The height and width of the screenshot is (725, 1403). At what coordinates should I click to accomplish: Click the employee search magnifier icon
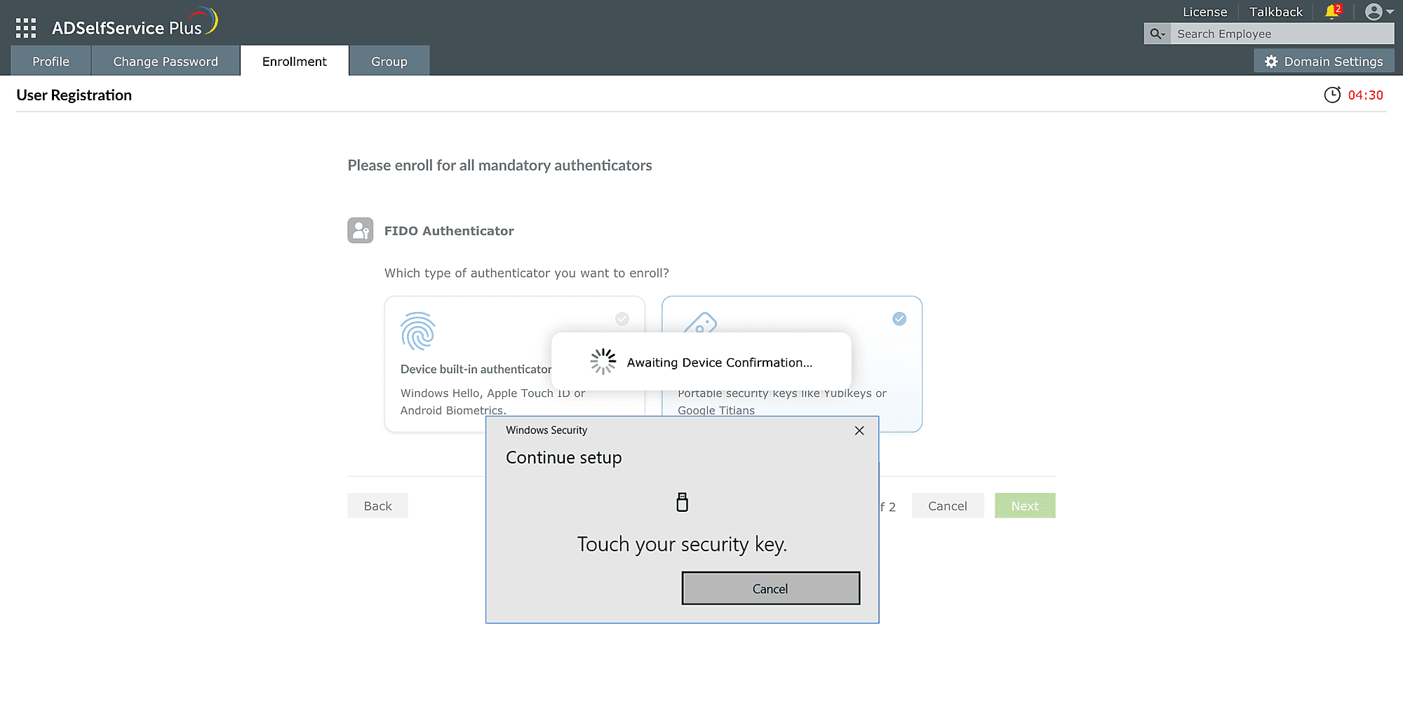tap(1156, 33)
